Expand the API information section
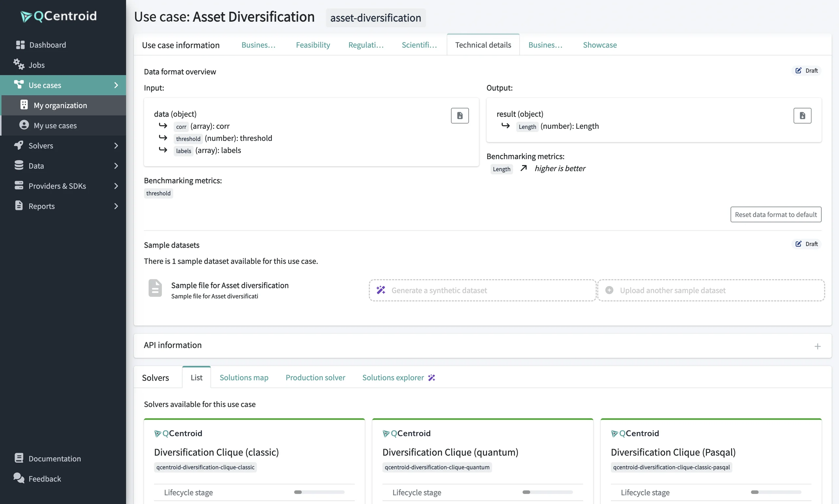 pos(817,346)
